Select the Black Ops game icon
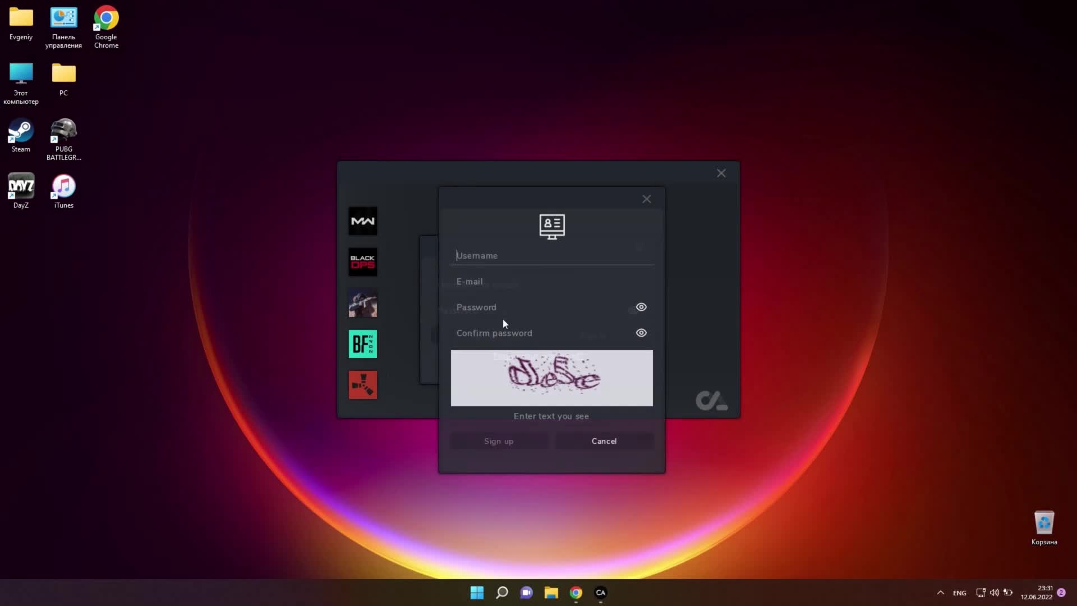This screenshot has width=1077, height=606. coord(363,262)
